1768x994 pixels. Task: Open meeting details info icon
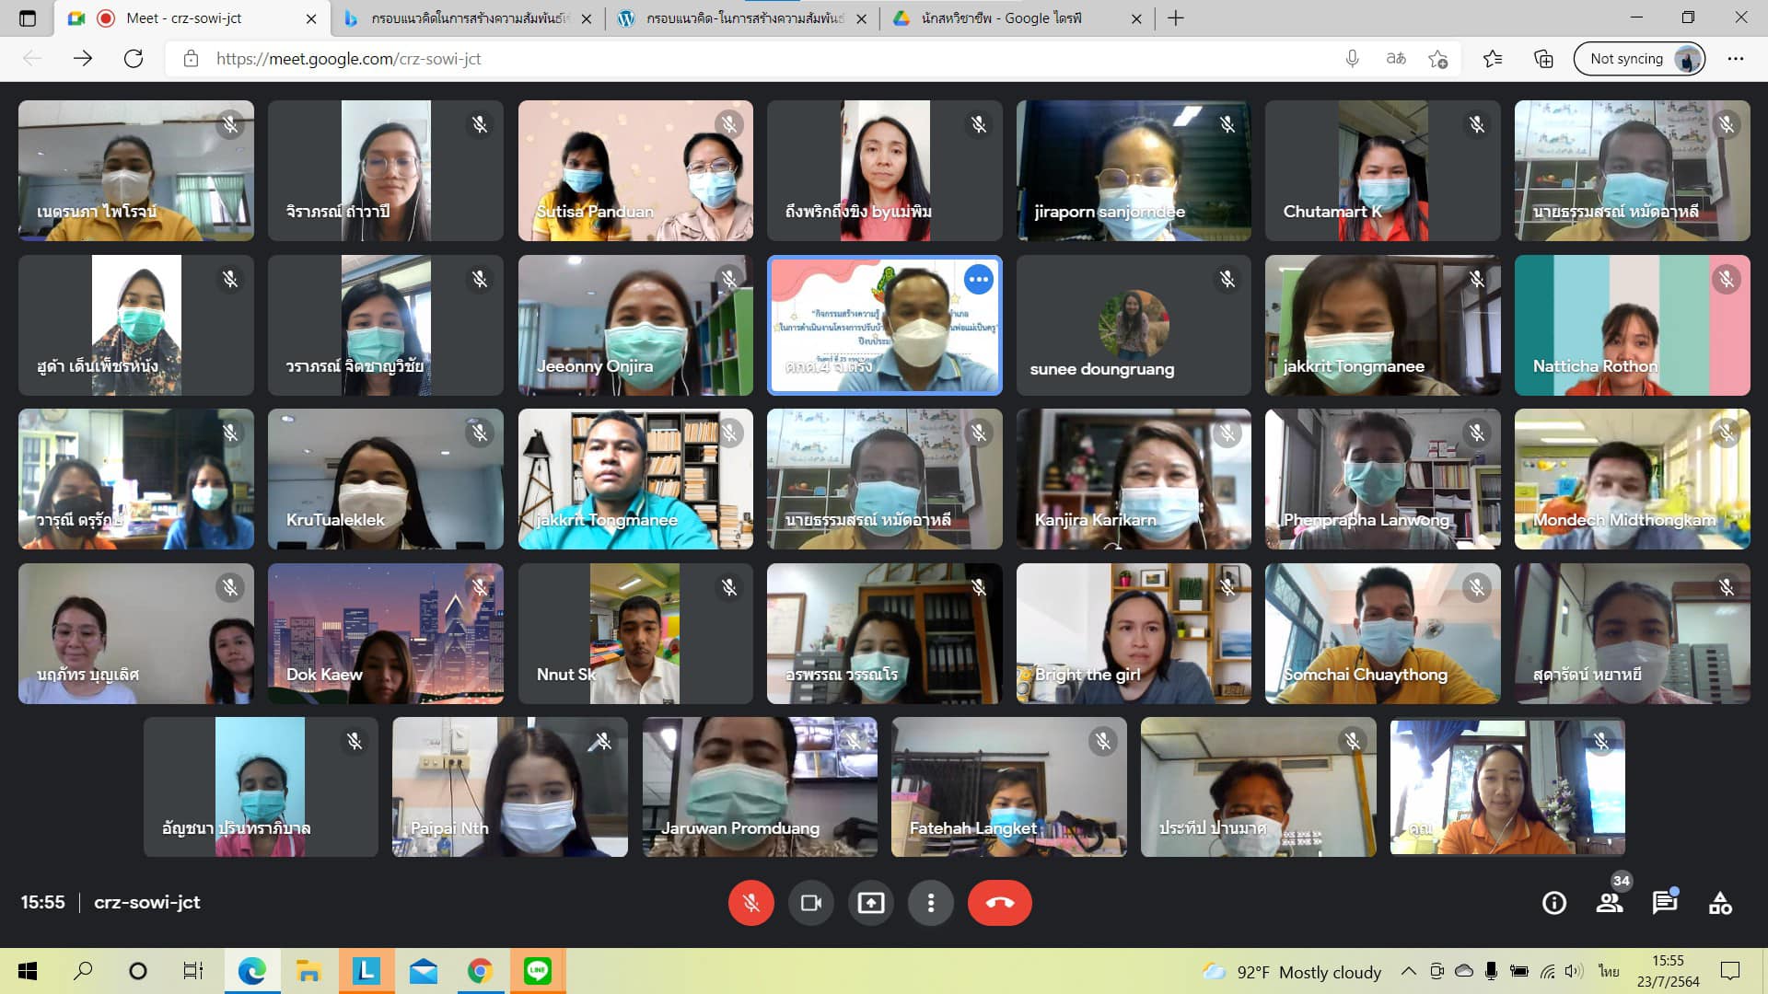point(1554,903)
